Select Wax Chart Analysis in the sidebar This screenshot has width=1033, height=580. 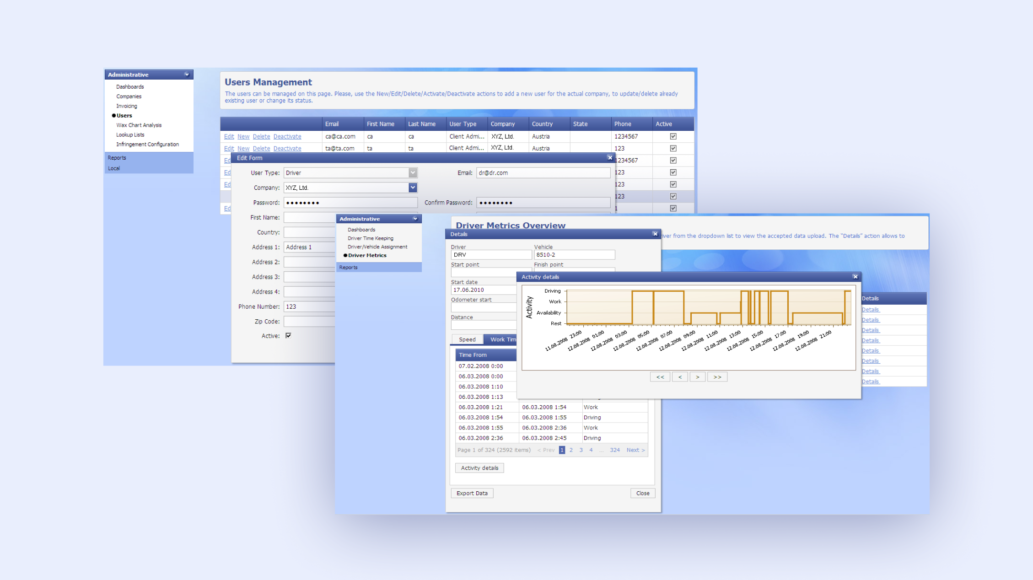pyautogui.click(x=139, y=125)
